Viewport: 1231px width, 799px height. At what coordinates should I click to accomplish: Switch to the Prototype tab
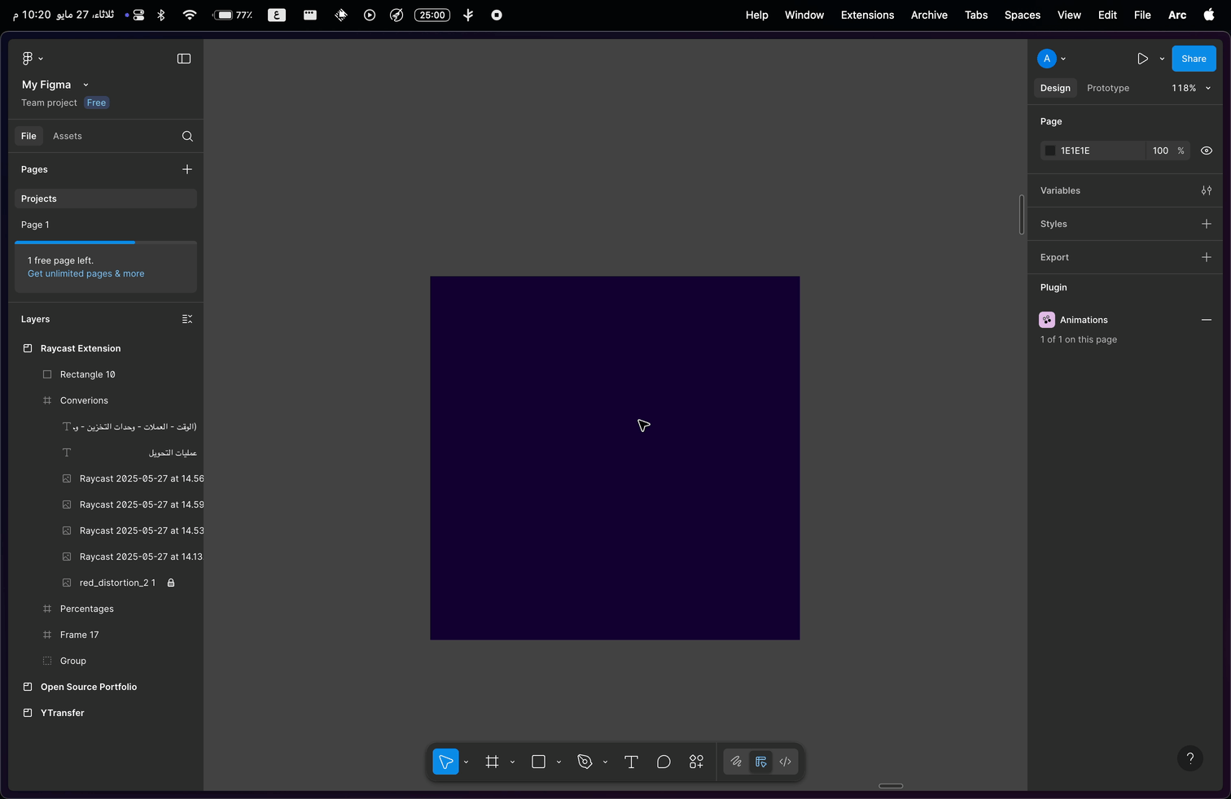tap(1107, 88)
